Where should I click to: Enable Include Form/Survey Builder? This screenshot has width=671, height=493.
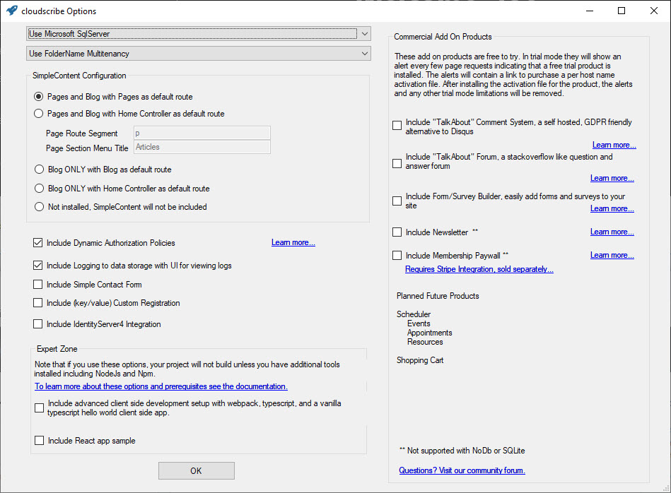[397, 201]
